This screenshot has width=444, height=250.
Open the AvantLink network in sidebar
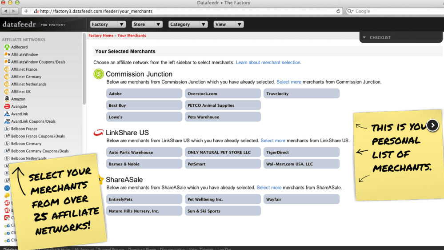(x=20, y=114)
